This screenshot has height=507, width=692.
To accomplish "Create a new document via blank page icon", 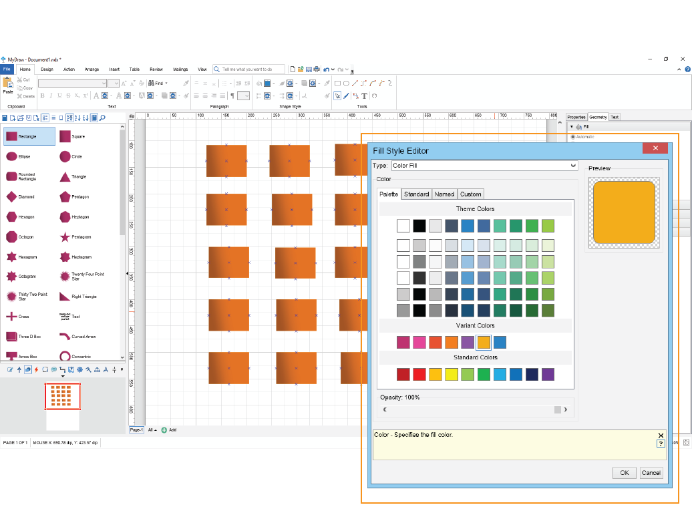I will [x=293, y=69].
